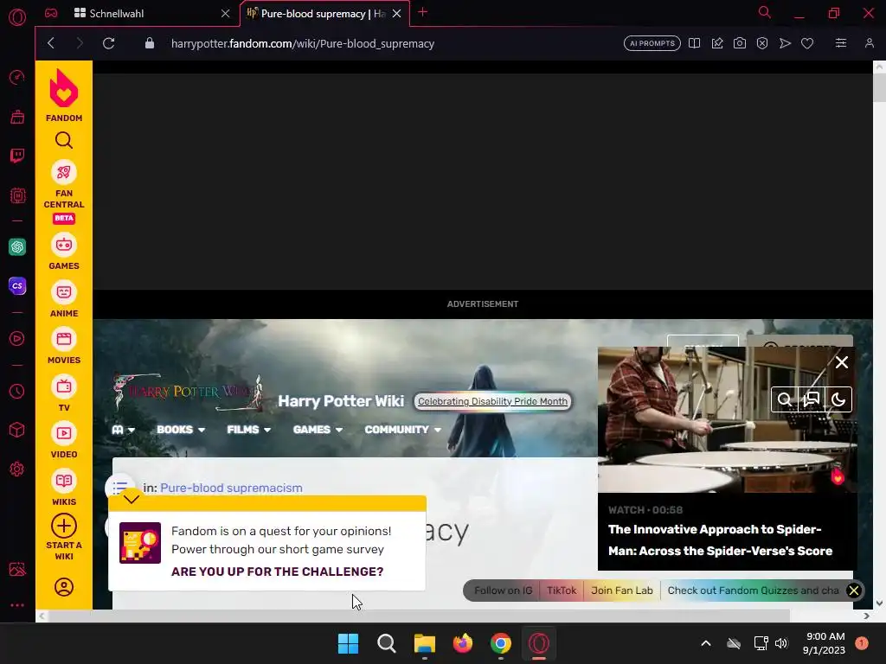Expand the wiki explore icon dropdown
Image resolution: width=886 pixels, height=664 pixels.
(123, 430)
